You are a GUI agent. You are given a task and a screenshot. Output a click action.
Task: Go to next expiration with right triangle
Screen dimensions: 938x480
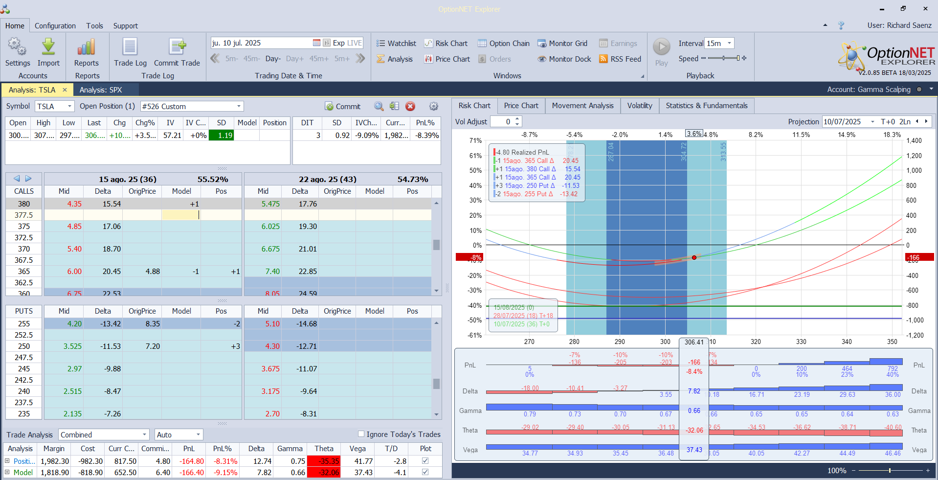pos(28,179)
